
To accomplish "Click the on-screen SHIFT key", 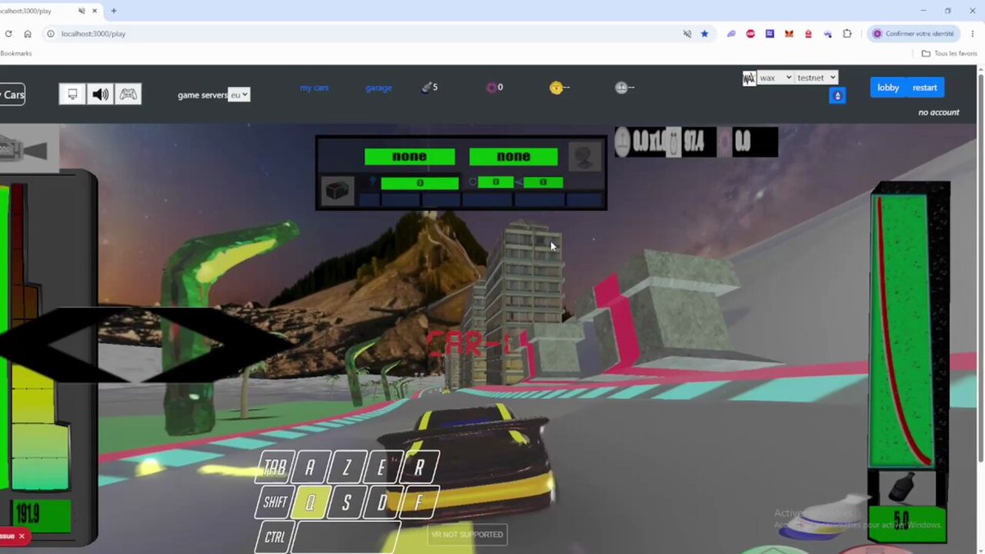I will click(x=273, y=502).
